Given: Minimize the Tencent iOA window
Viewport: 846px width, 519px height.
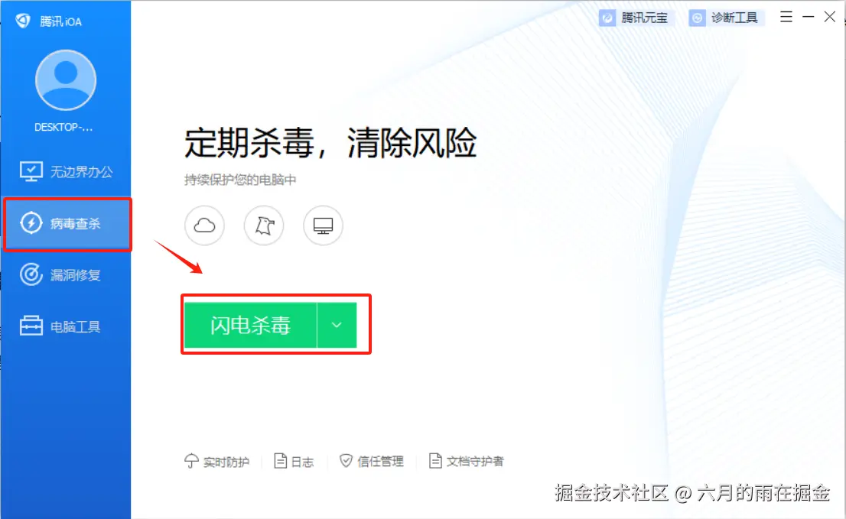Looking at the screenshot, I should (x=809, y=18).
